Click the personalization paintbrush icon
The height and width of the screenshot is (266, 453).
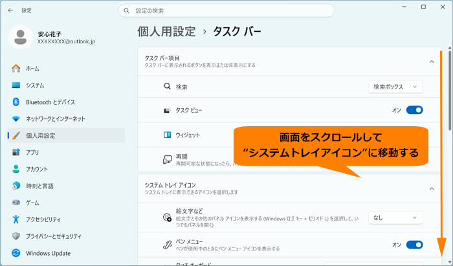click(x=16, y=135)
